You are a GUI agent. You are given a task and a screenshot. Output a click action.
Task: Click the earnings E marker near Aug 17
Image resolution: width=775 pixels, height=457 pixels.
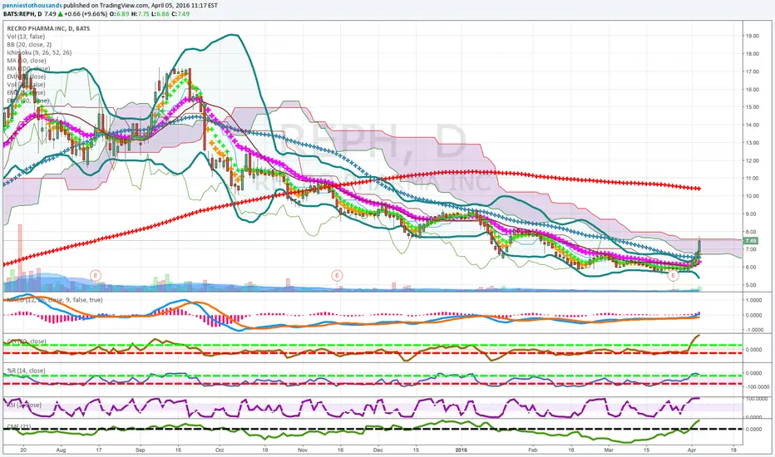[95, 275]
